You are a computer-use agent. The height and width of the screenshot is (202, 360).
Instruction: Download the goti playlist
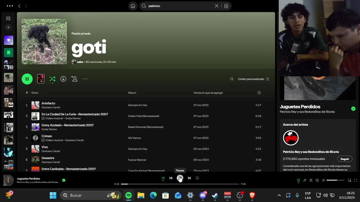63,79
